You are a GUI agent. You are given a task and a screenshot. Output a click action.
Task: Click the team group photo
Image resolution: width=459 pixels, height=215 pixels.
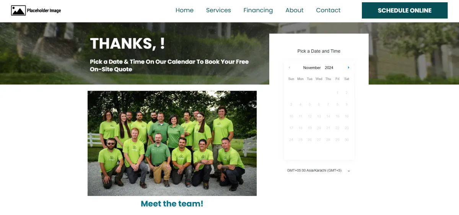pos(172,143)
